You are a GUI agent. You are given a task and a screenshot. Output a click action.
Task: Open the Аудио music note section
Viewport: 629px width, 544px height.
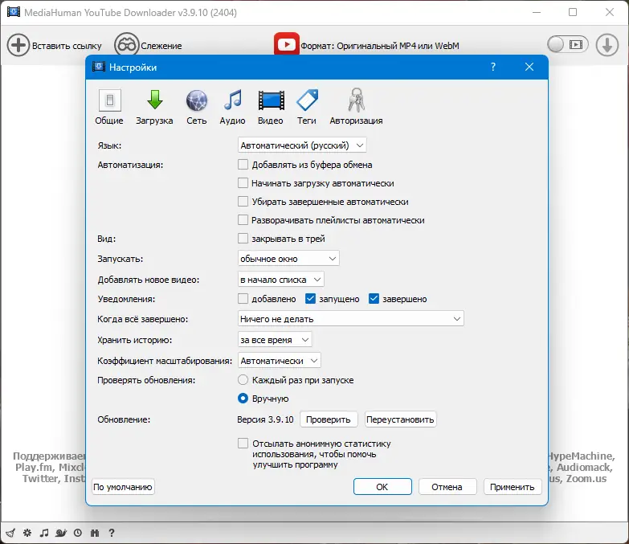[x=232, y=107]
